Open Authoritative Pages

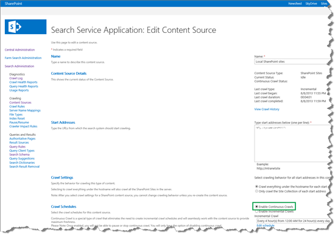tap(23, 139)
